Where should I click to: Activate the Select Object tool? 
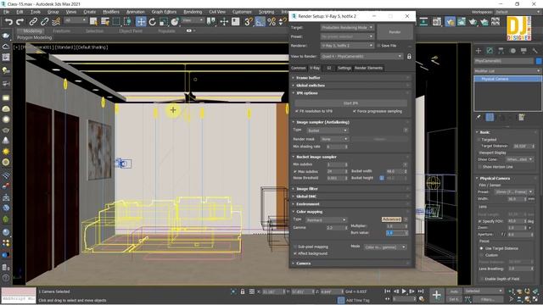point(93,22)
